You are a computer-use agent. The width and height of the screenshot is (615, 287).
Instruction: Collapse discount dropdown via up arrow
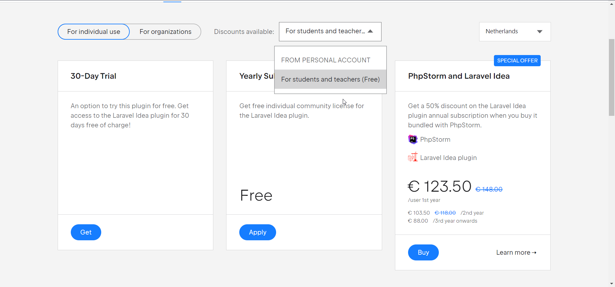coord(370,31)
